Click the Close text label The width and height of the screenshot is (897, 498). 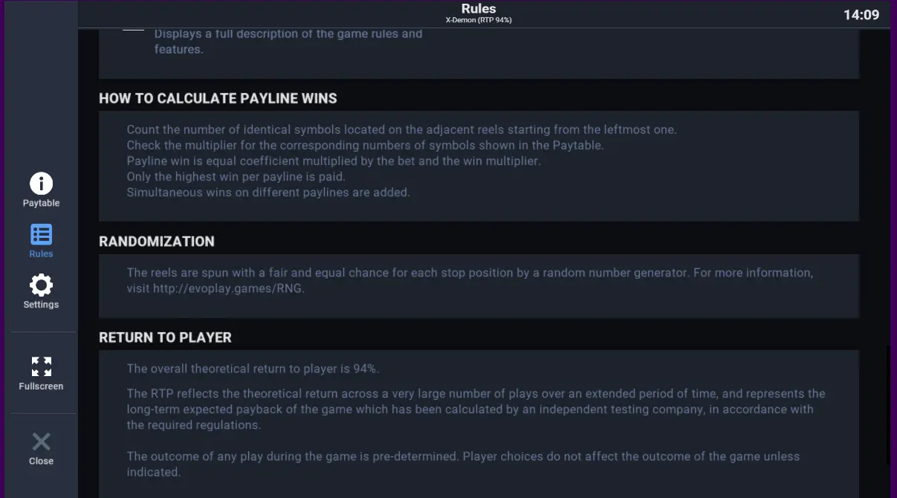41,461
